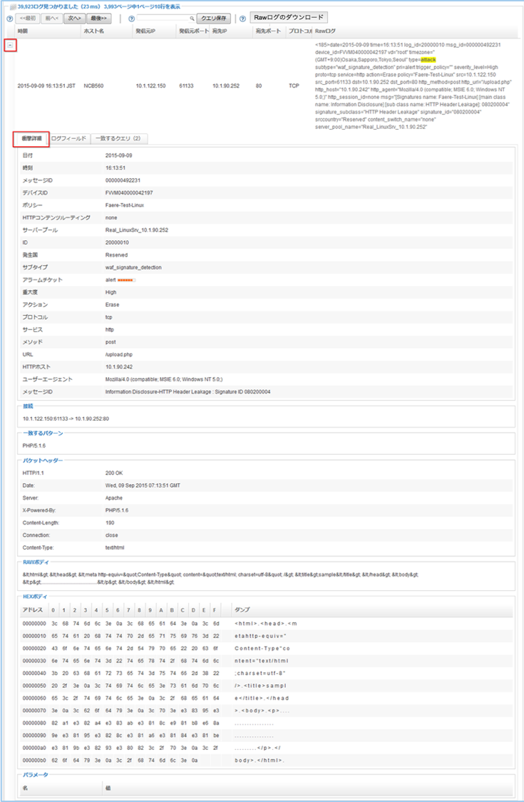524x802 pixels.
Task: Click the Server header value Apache
Action: 114,498
